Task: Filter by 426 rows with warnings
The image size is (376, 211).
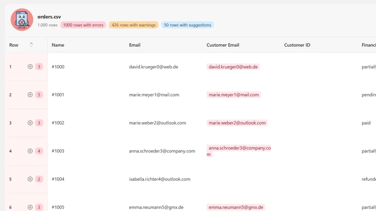Action: click(x=133, y=25)
